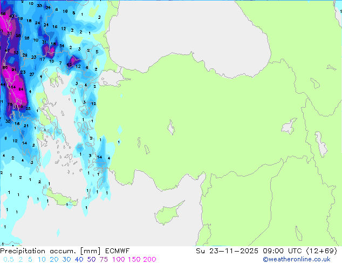Click the 27 precipitation value
342x264 pixels.
click(32, 74)
